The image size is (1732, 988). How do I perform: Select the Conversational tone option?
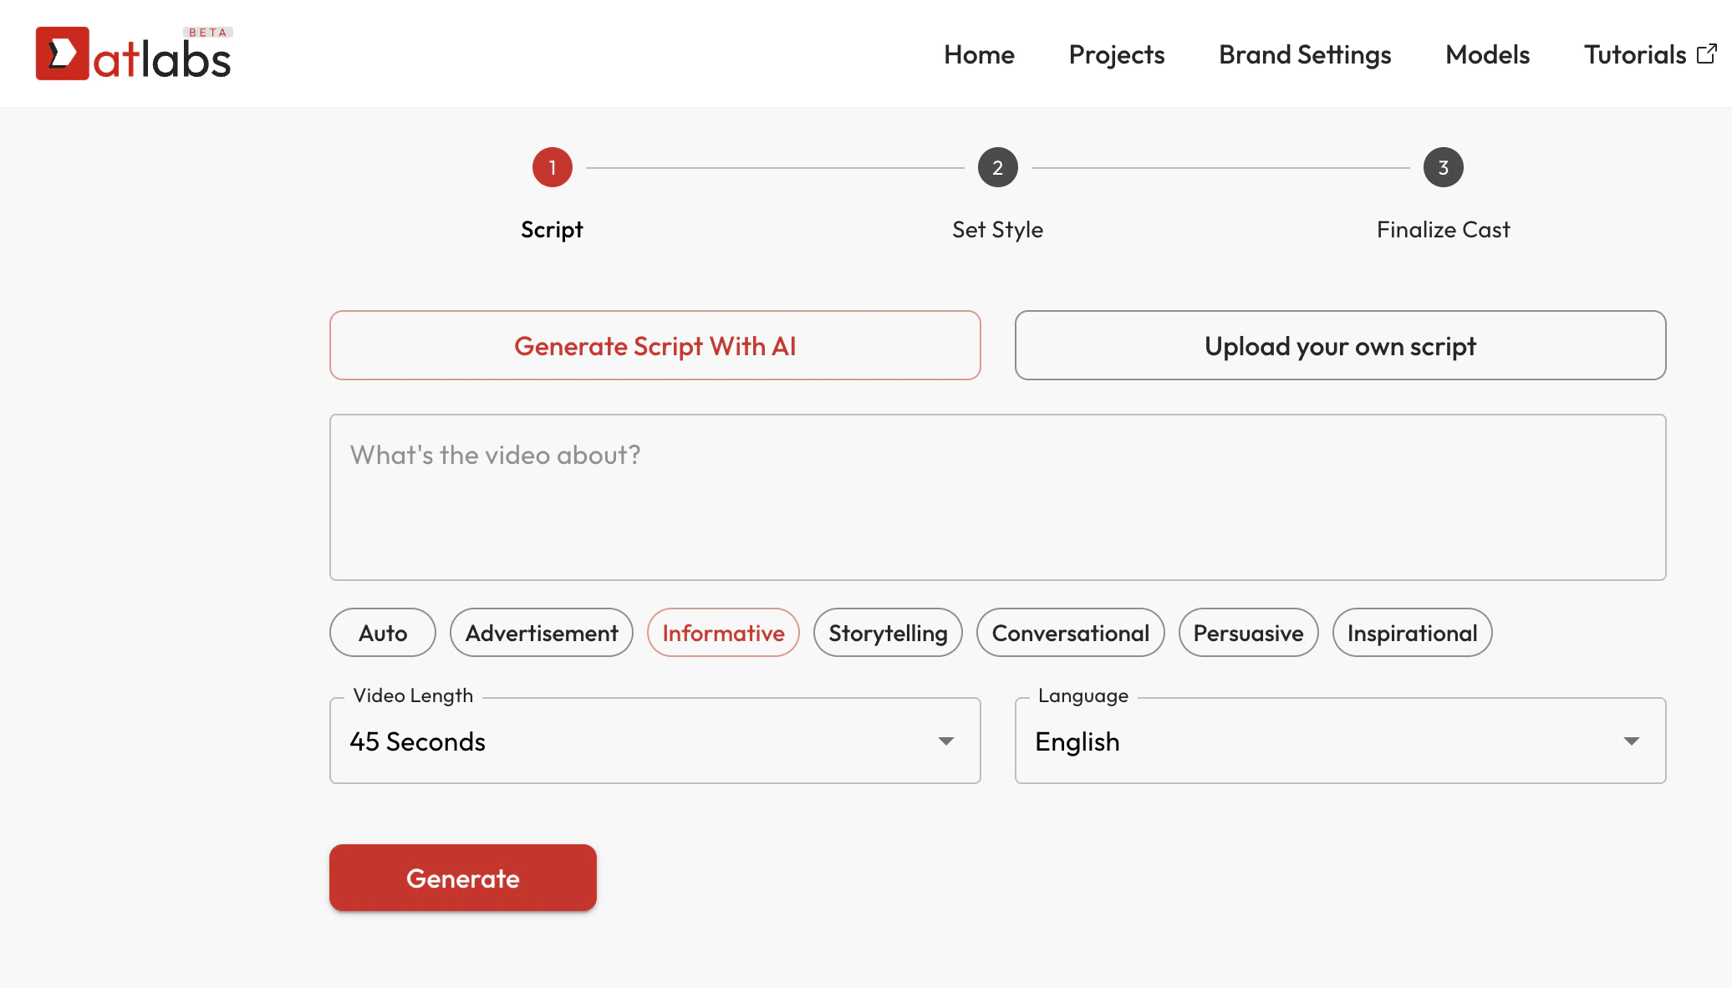tap(1071, 633)
